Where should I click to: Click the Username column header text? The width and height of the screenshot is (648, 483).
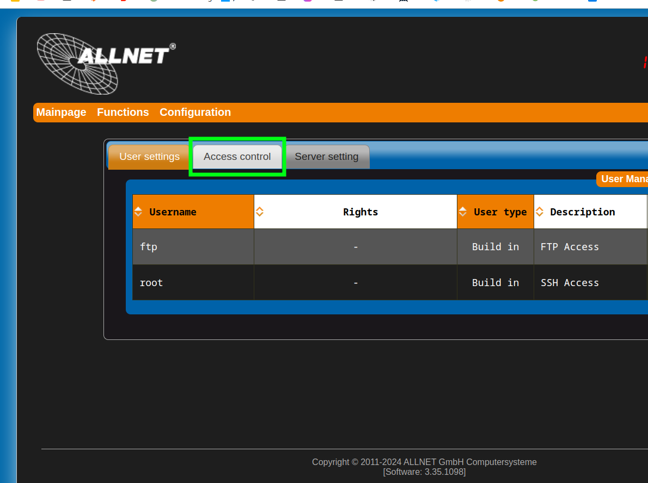tap(173, 212)
